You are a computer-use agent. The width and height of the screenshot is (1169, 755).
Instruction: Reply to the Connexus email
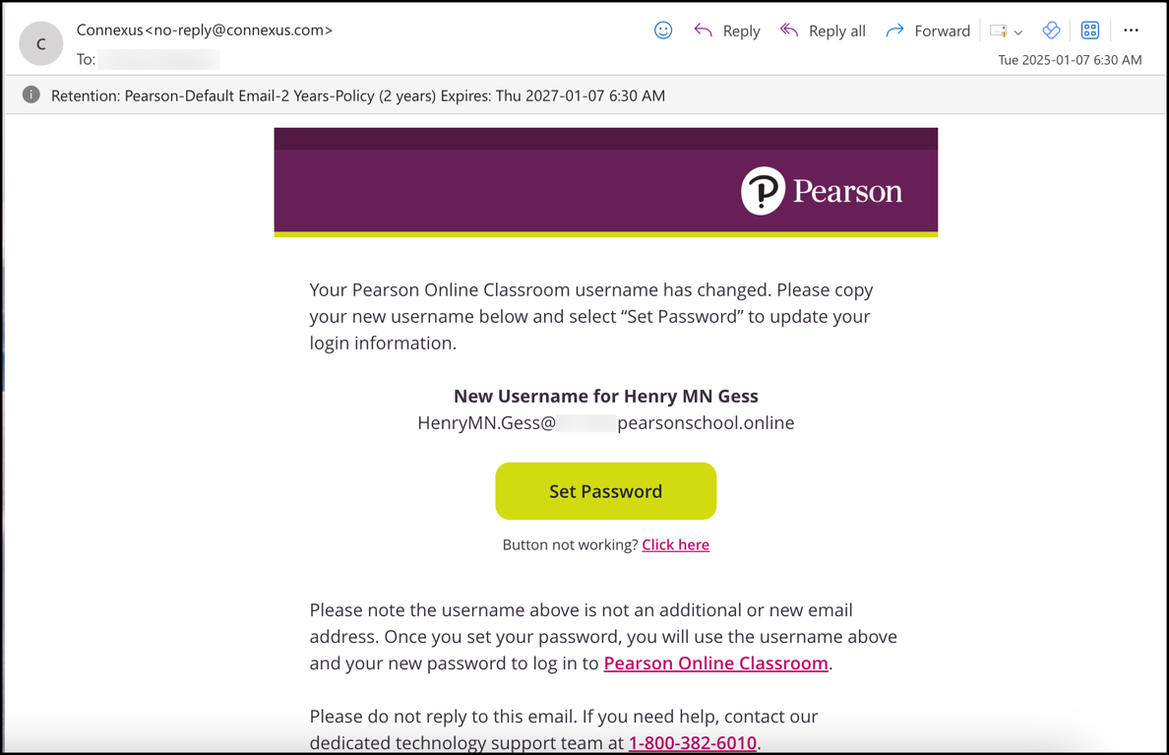[x=727, y=31]
